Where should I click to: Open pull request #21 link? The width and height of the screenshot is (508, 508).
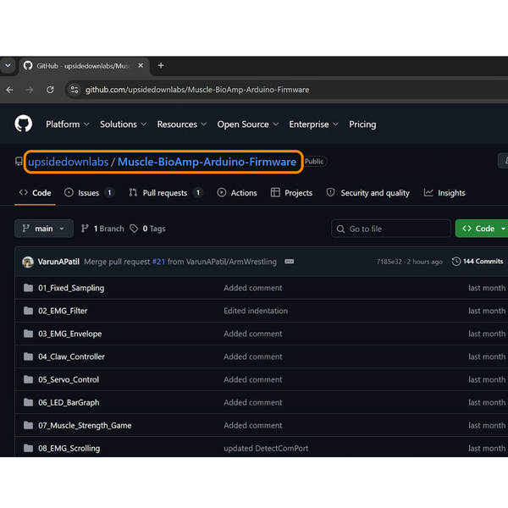tap(158, 262)
